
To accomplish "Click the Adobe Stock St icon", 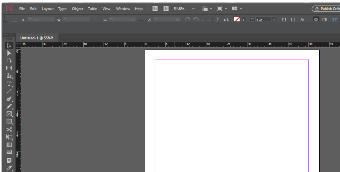I will (x=165, y=9).
